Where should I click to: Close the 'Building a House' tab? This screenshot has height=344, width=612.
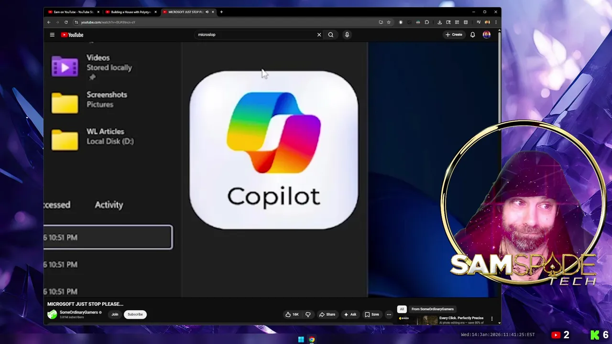[x=155, y=12]
